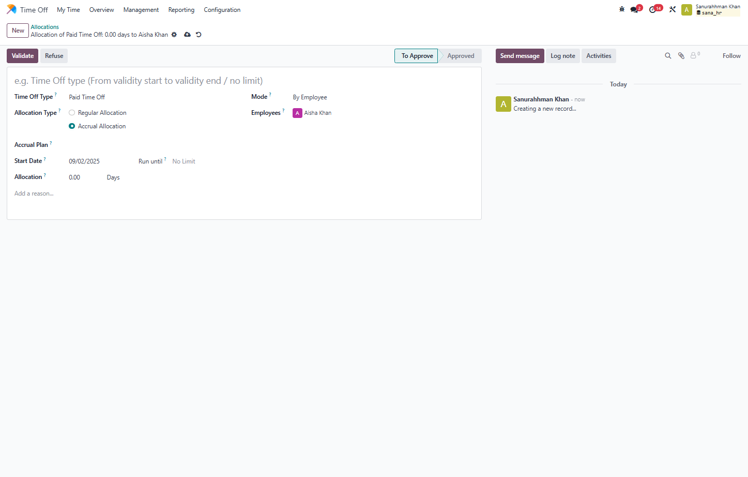Open the My Time menu
The height and width of the screenshot is (477, 748).
click(x=68, y=10)
